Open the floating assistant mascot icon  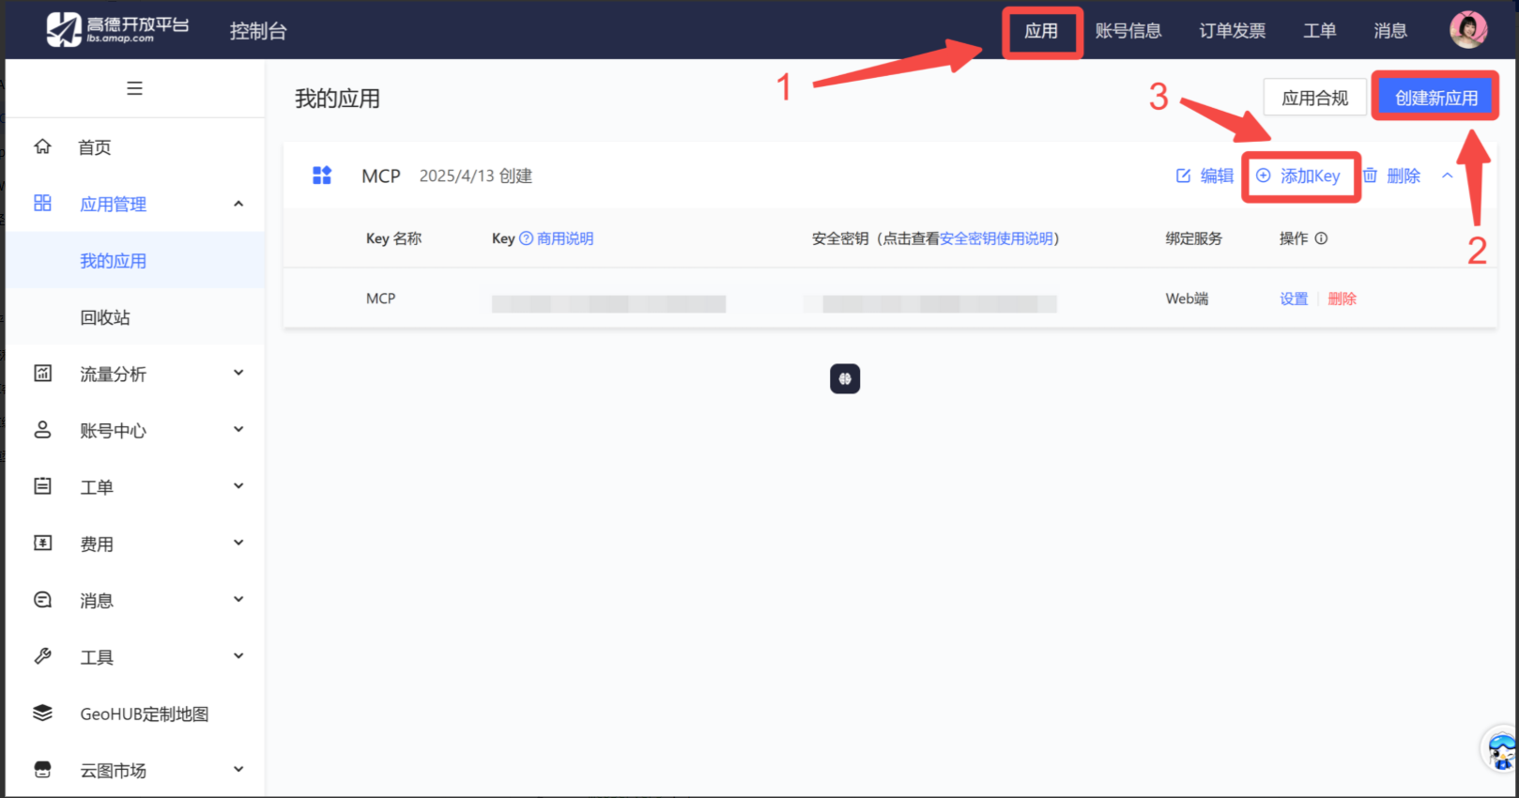point(1501,750)
